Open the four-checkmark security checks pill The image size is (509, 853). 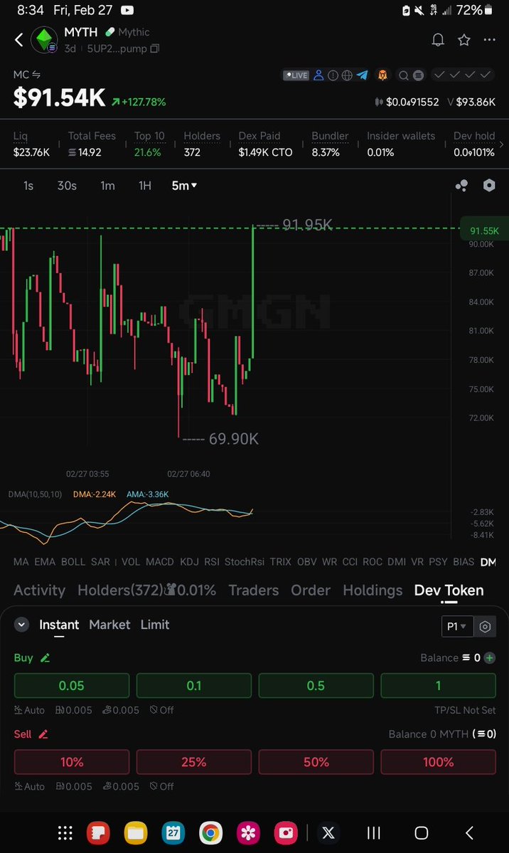click(x=462, y=75)
